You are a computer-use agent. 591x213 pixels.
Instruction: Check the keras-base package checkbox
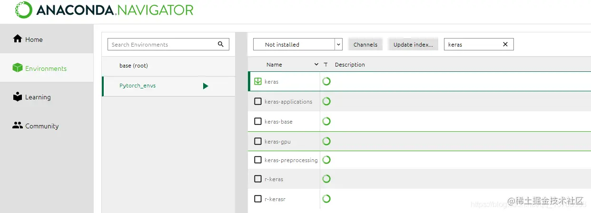coord(258,121)
